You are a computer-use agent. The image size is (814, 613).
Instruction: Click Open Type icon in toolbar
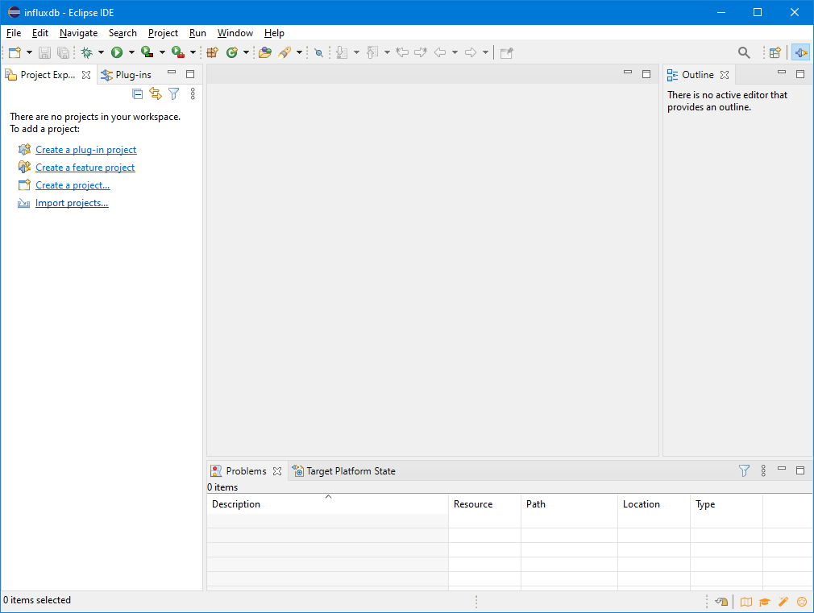point(264,52)
